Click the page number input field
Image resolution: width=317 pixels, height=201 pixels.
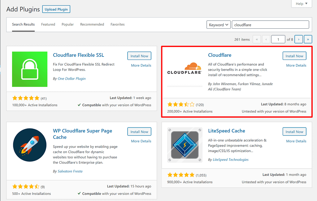278,39
